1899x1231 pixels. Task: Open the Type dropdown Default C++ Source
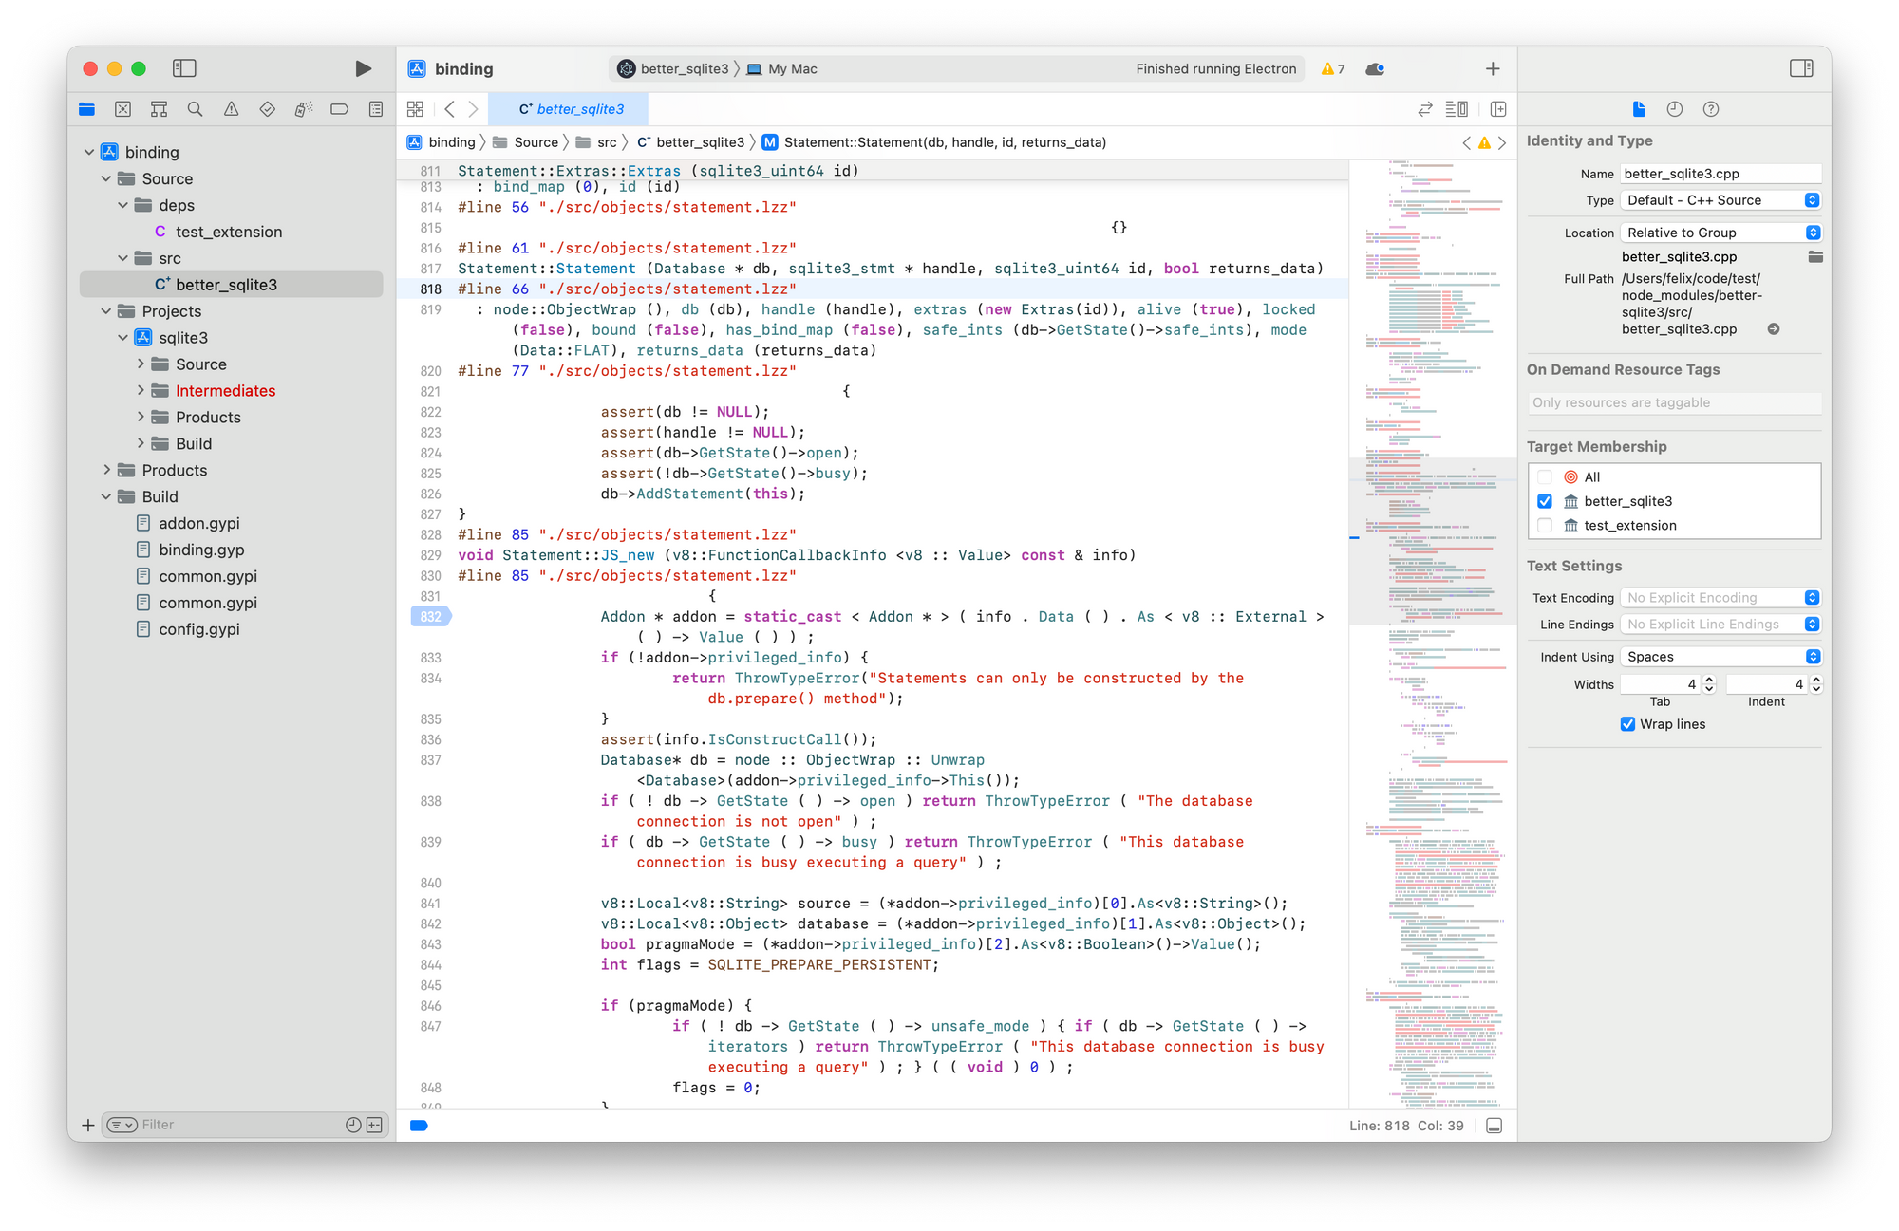1720,200
